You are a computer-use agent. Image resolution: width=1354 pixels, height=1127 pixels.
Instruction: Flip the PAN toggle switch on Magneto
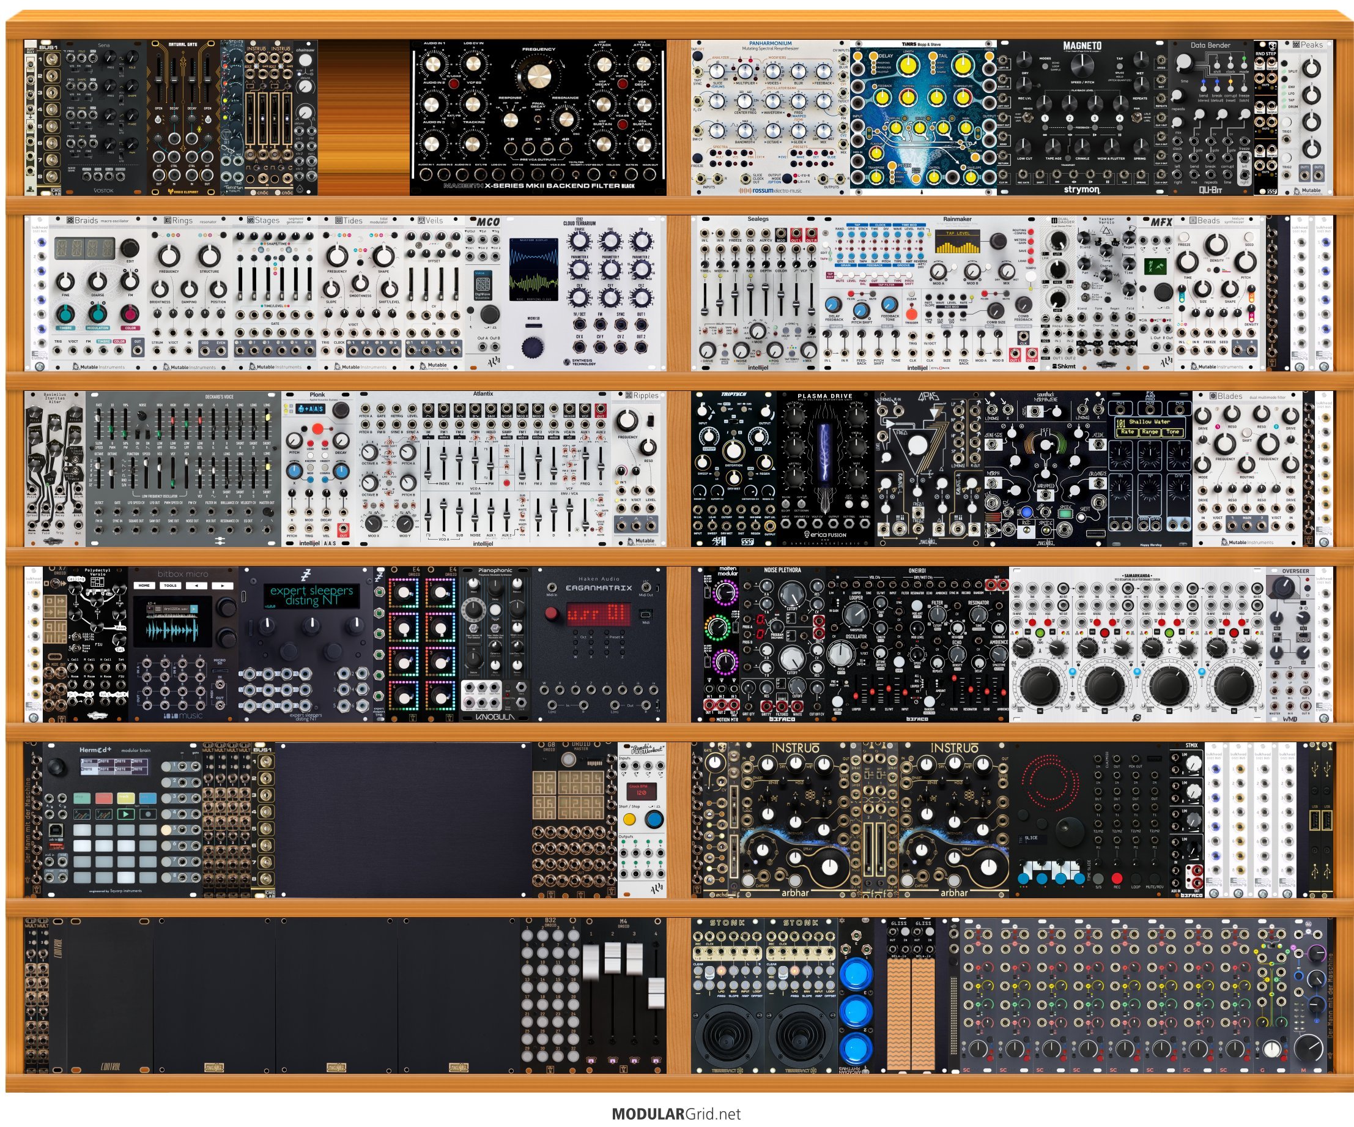tap(1137, 118)
